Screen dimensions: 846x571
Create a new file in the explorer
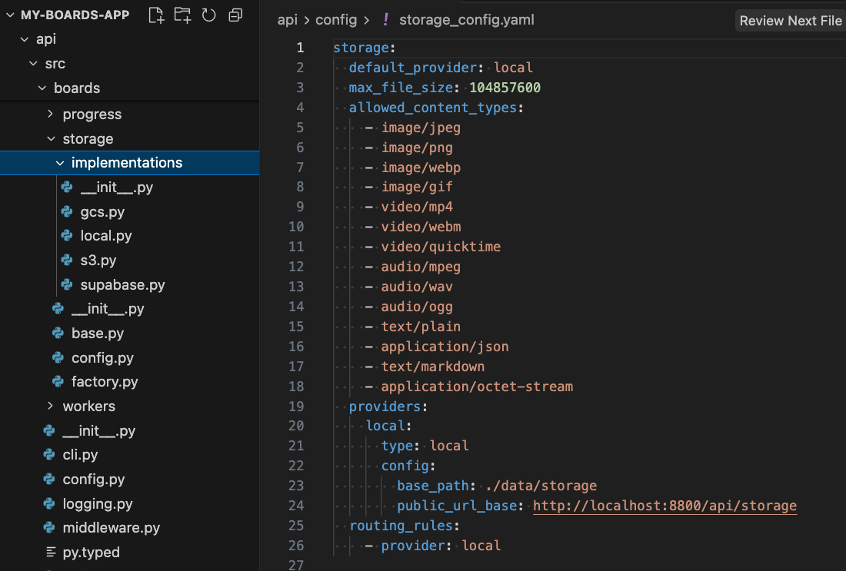(x=156, y=15)
